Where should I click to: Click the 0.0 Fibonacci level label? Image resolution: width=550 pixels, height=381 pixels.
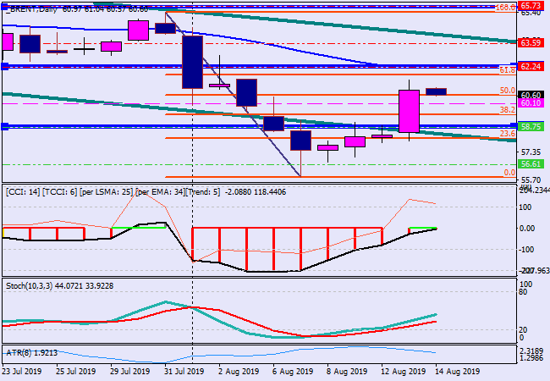[x=509, y=173]
